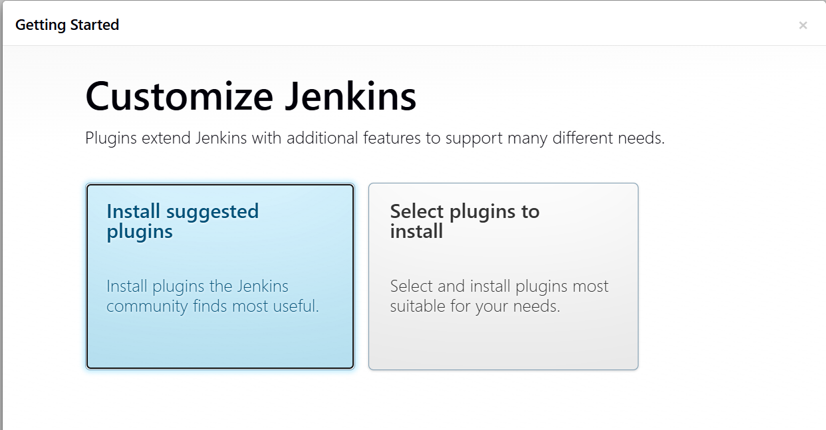Click the dialog header bar beside Getting Started
The width and height of the screenshot is (826, 430).
click(452, 25)
